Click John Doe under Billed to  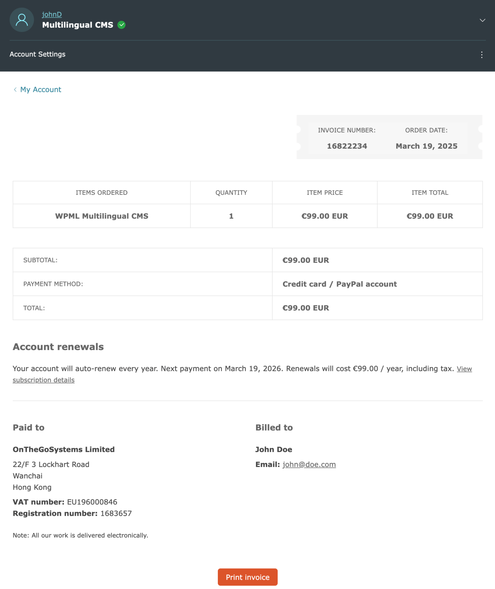274,449
